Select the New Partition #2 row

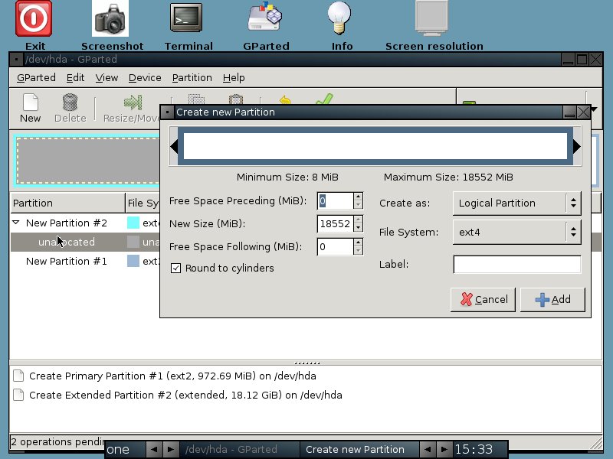tap(85, 223)
